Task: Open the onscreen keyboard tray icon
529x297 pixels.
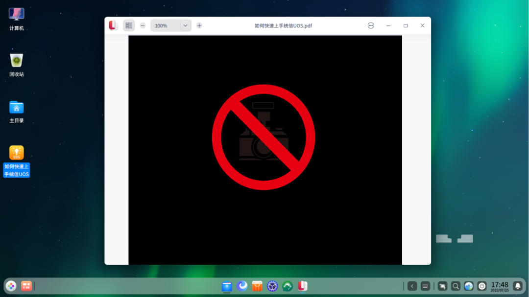Action: [x=425, y=286]
